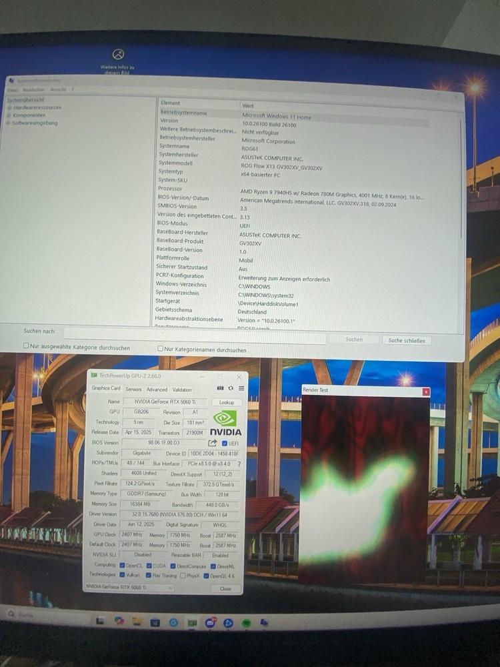The image size is (500, 667).
Task: Enable the PhysX checkbox
Action: (183, 576)
